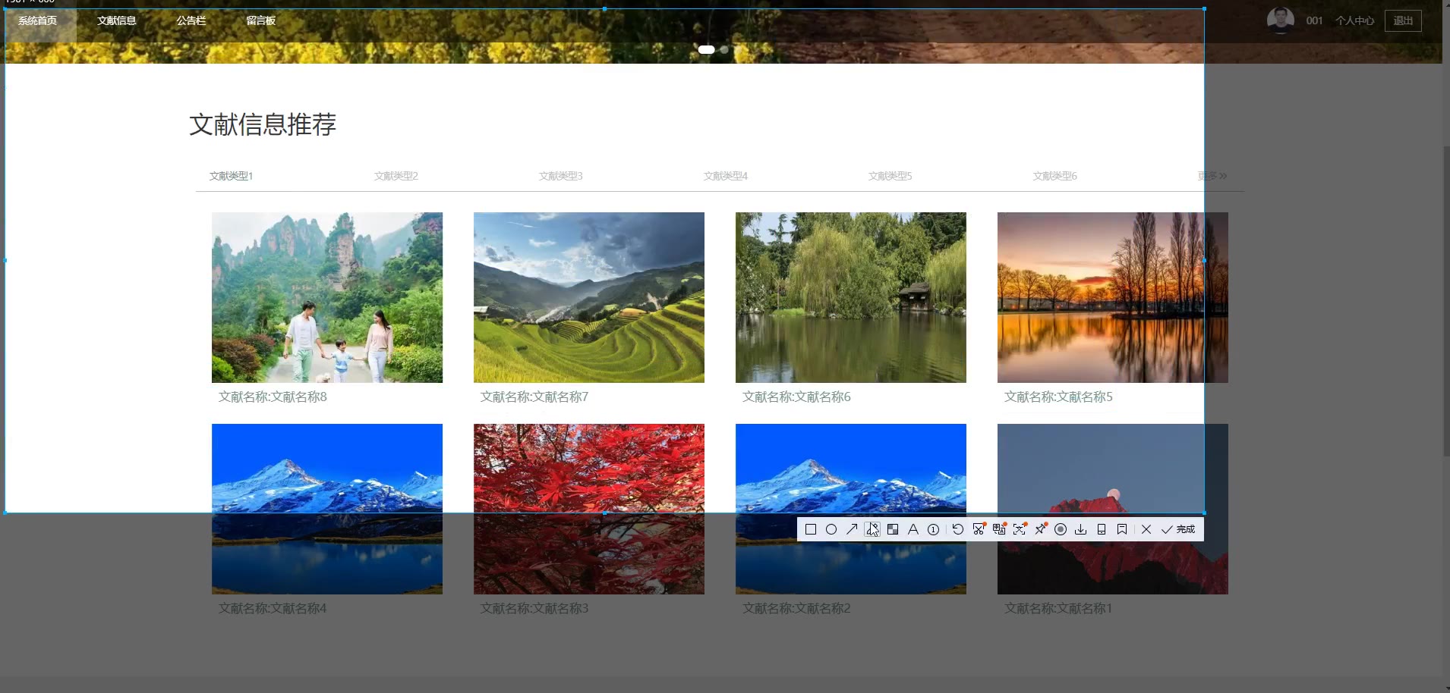This screenshot has height=693, width=1450.
Task: Click the username 001
Action: click(1314, 20)
